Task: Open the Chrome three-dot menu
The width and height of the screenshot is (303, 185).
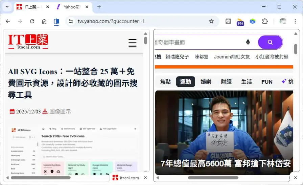Action: 295,21
